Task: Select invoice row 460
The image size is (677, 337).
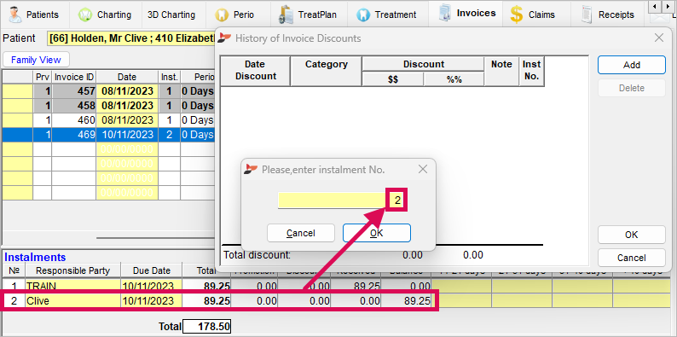Action: 108,120
